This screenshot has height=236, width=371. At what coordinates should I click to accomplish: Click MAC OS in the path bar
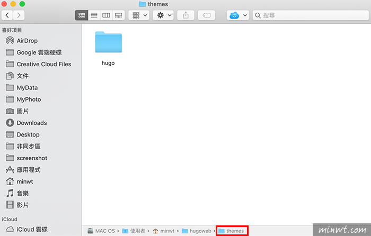(101, 231)
